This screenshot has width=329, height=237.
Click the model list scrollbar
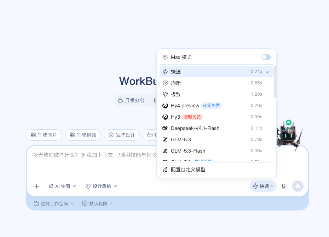pyautogui.click(x=275, y=82)
